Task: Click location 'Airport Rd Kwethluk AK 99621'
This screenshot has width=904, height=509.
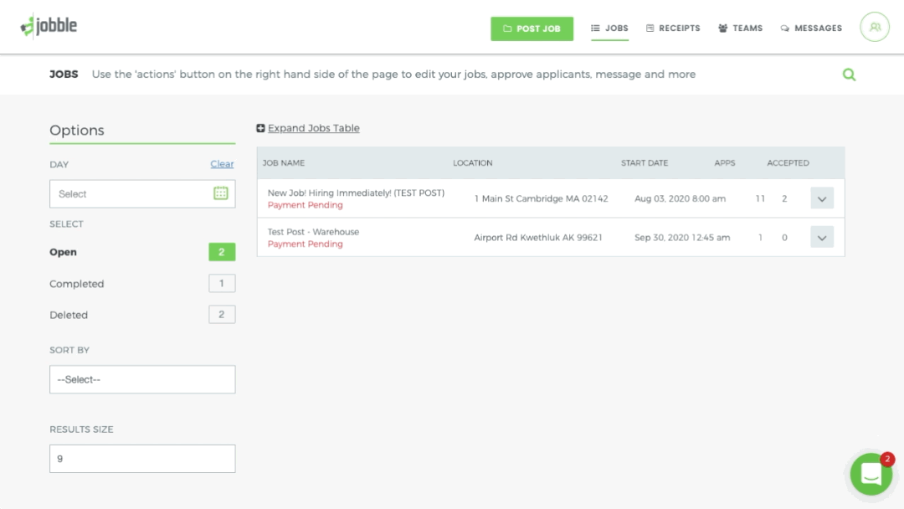Action: (538, 238)
